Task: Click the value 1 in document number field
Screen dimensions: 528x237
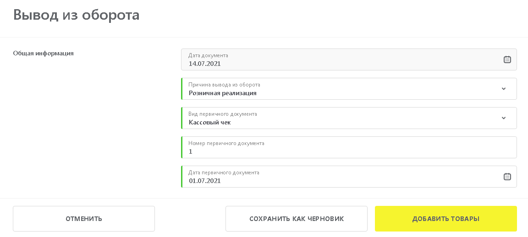Action: coord(191,151)
